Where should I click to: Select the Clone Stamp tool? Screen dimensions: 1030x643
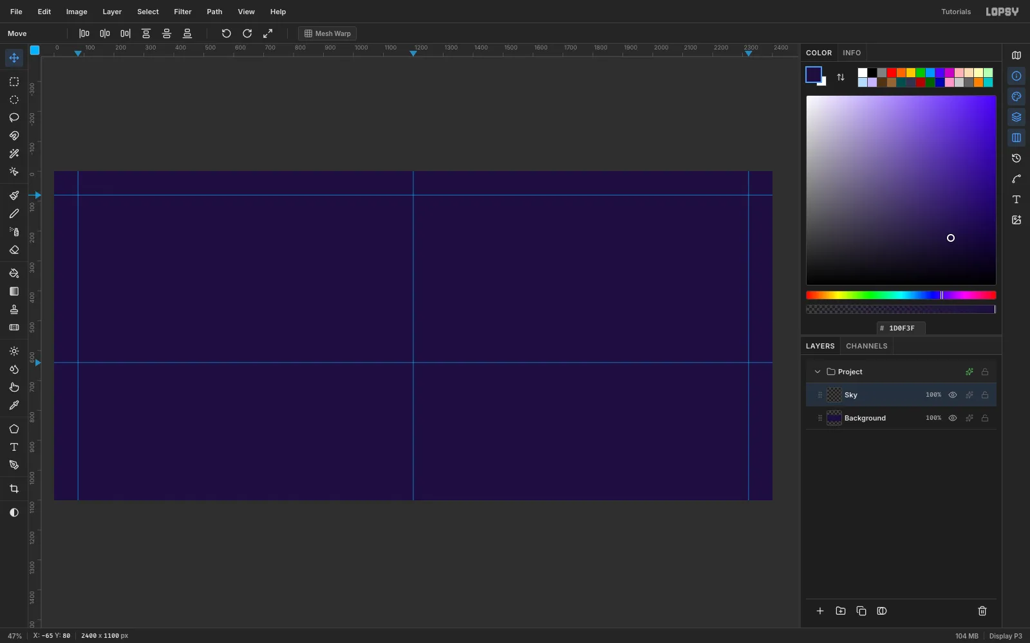[x=14, y=309]
